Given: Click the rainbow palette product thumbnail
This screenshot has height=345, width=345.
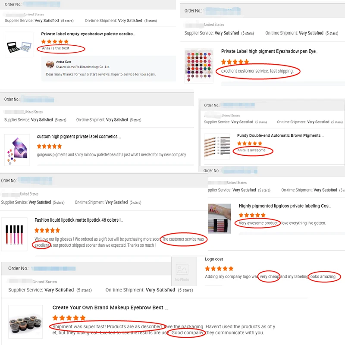Looking at the screenshot, I should point(17,150).
